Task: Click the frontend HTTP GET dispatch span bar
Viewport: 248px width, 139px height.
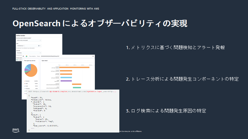Action: pos(74,67)
